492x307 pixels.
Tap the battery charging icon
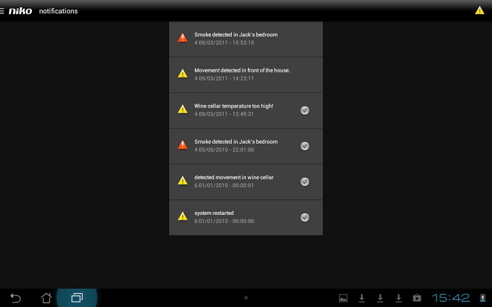coord(483,298)
